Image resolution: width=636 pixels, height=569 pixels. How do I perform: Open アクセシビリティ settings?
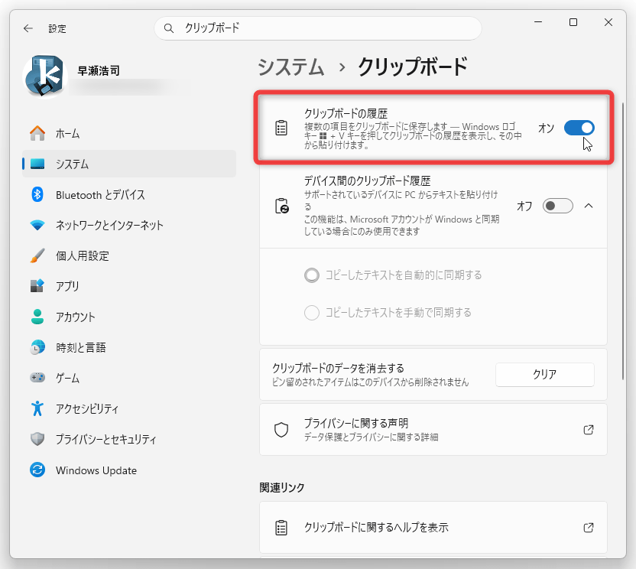point(129,408)
